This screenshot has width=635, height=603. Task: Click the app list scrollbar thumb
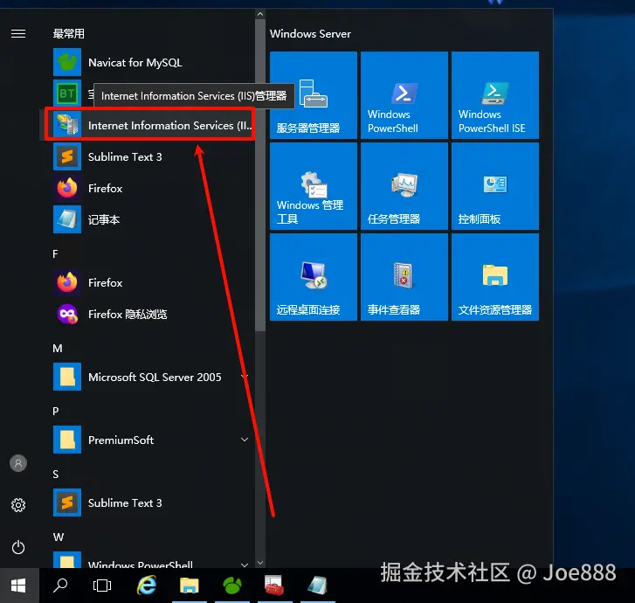coord(260,175)
